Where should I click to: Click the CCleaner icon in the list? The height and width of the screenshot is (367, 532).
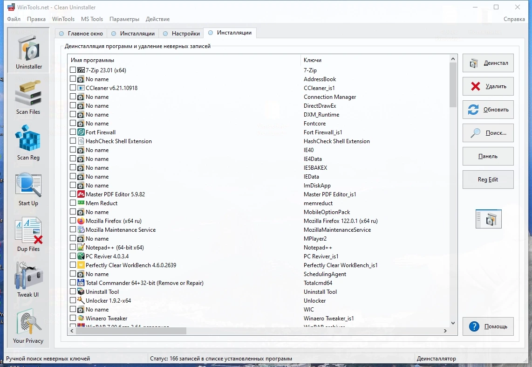(x=81, y=88)
